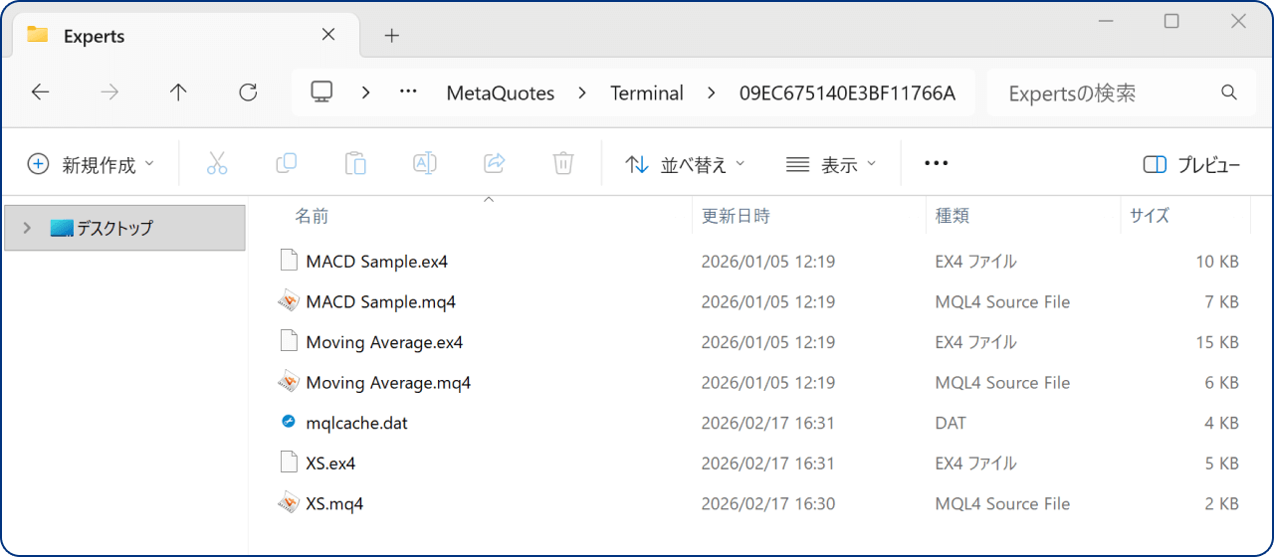
Task: Click Terminal in the address path
Action: [647, 93]
